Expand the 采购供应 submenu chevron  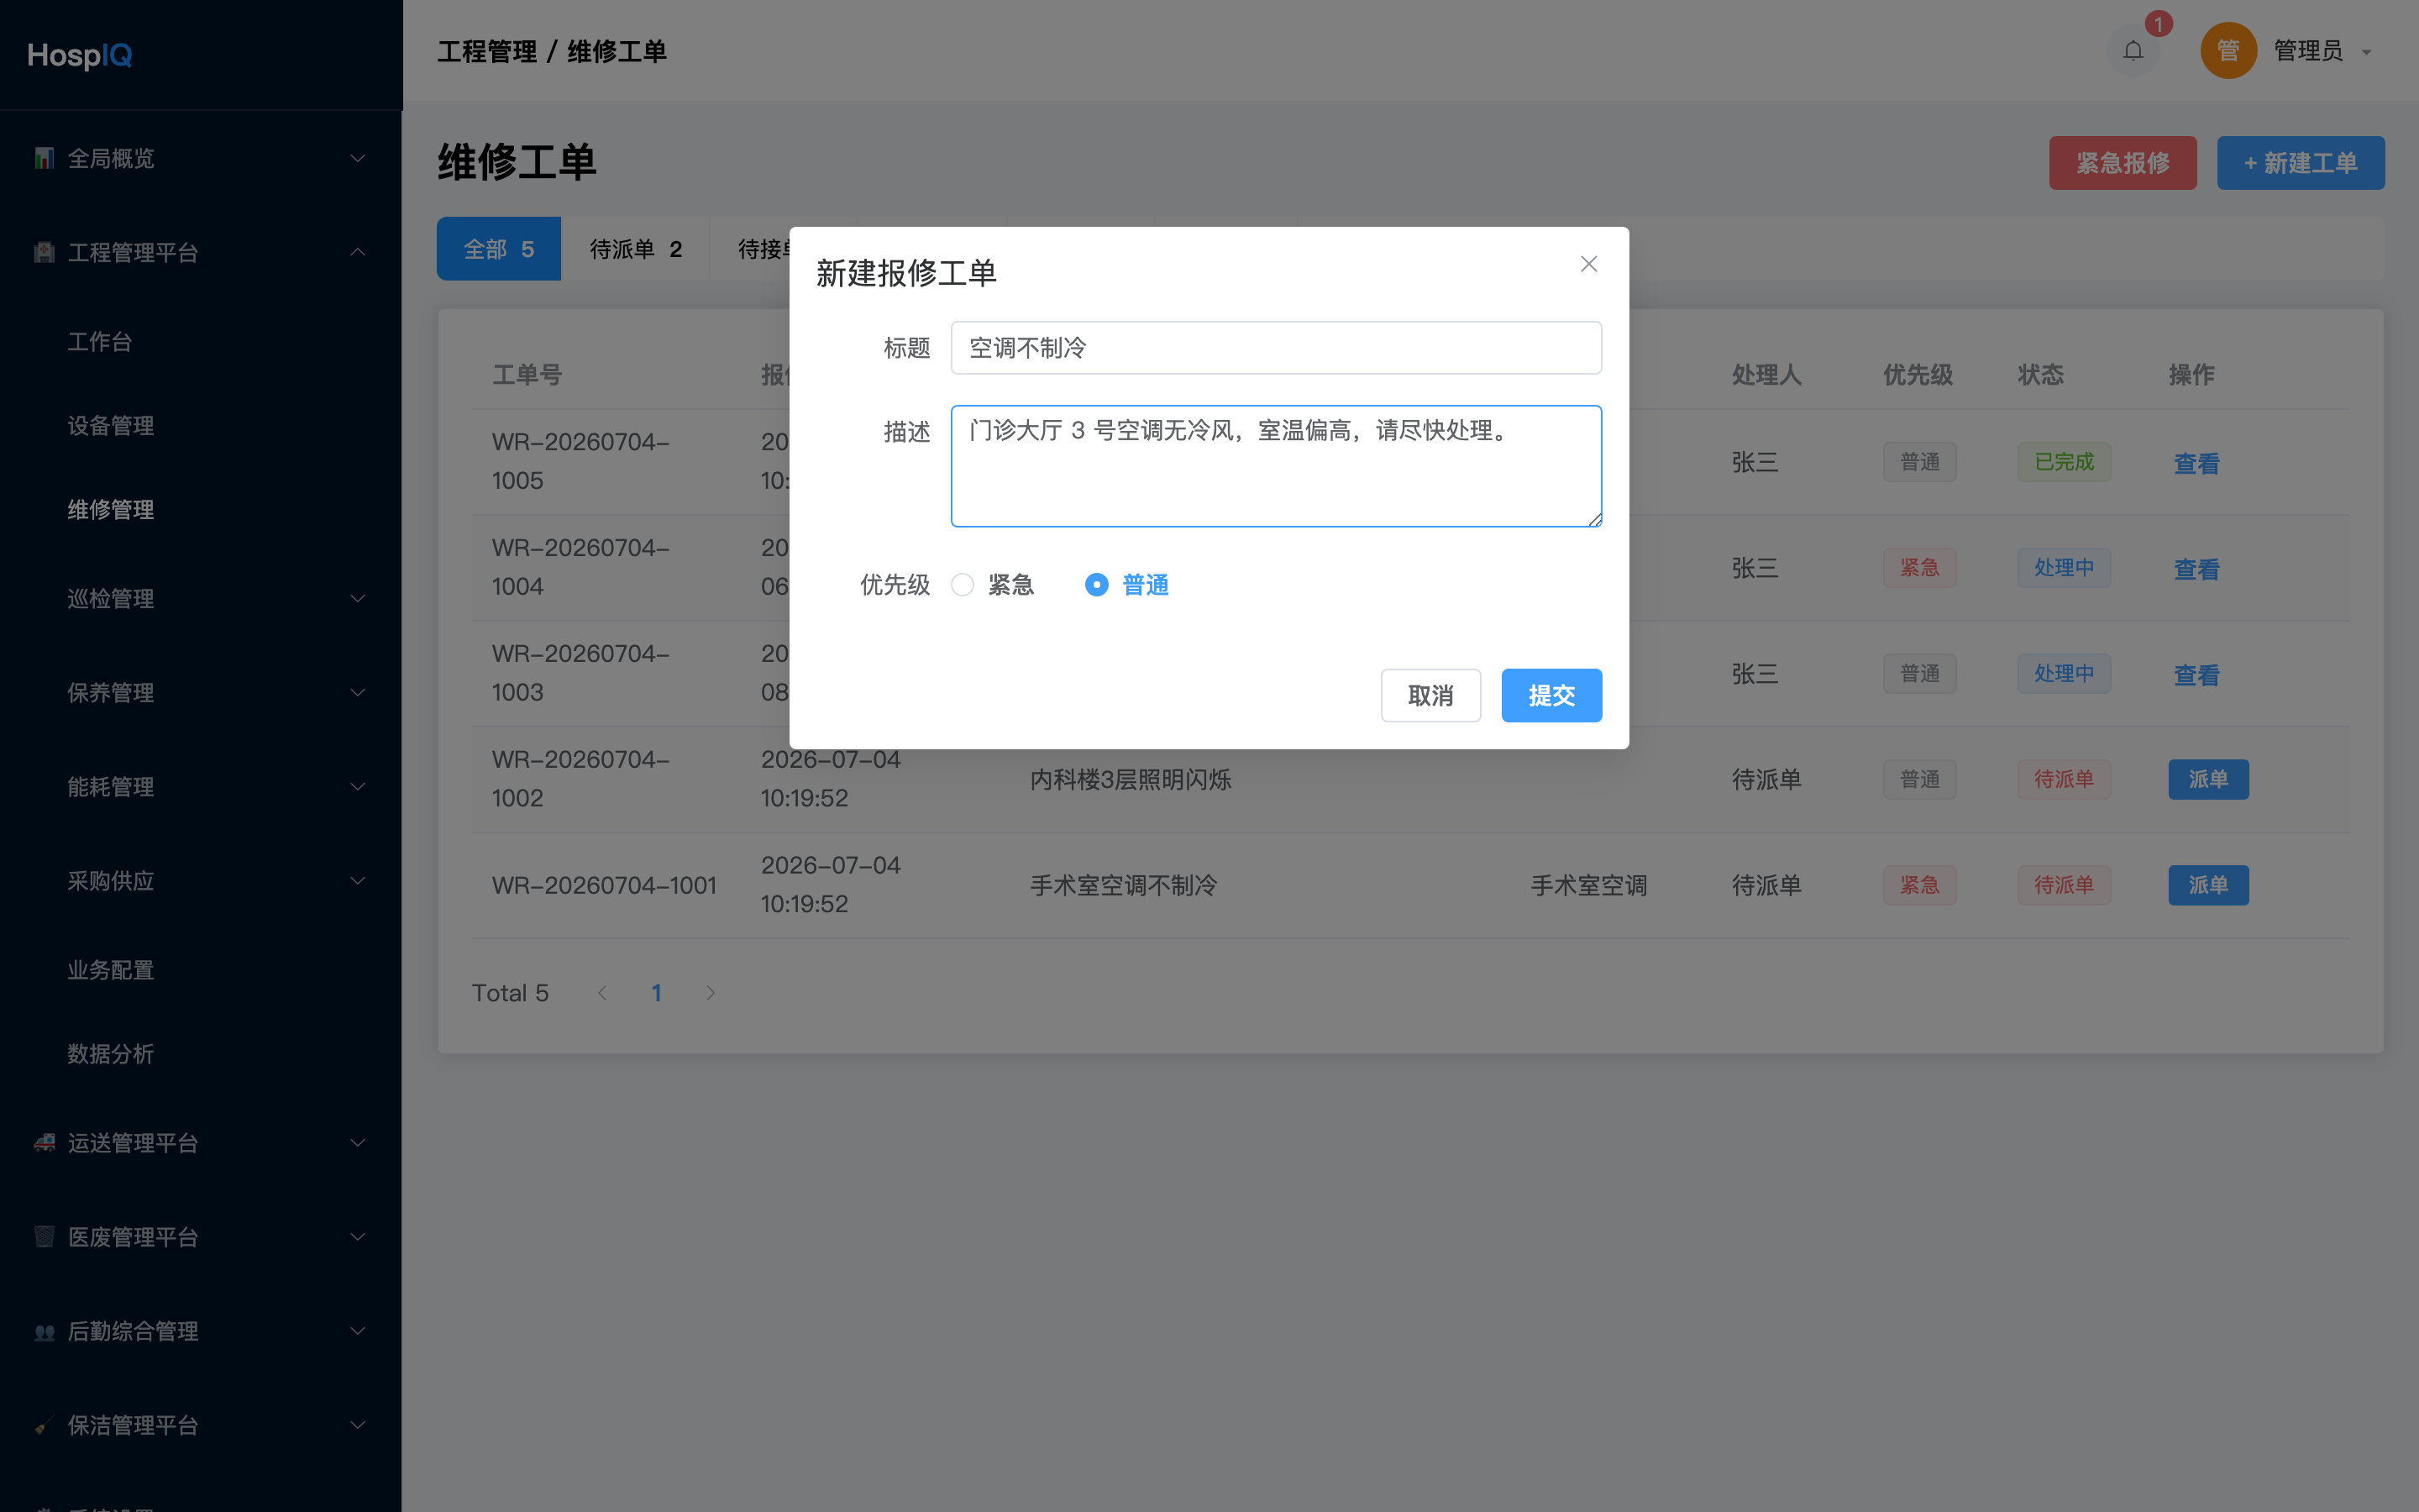pos(358,881)
